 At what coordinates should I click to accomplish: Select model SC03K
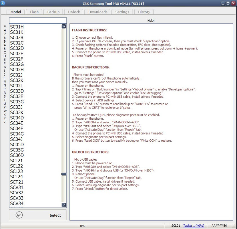[35, 112]
